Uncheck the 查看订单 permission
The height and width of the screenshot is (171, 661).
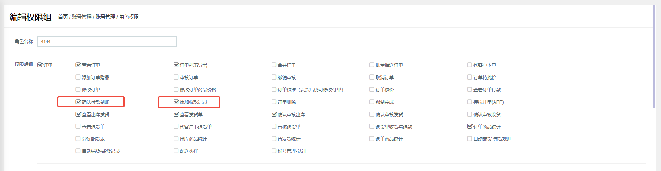point(78,65)
